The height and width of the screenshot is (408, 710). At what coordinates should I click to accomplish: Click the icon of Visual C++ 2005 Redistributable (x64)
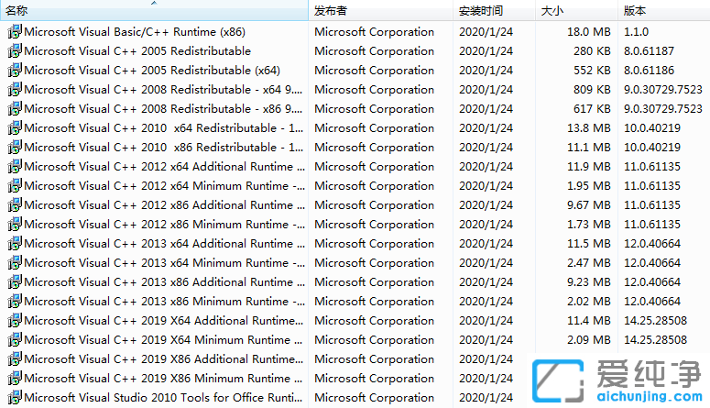15,71
